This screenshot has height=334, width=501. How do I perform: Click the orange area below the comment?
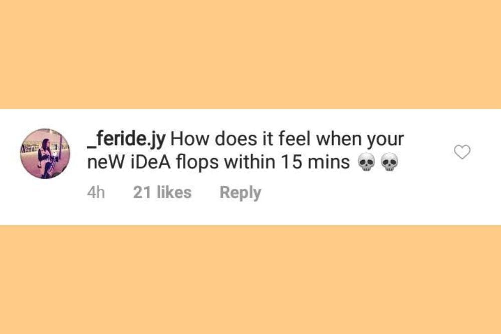(x=250, y=279)
